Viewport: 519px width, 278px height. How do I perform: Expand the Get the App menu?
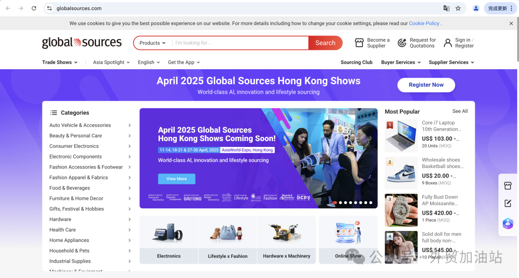click(x=184, y=62)
